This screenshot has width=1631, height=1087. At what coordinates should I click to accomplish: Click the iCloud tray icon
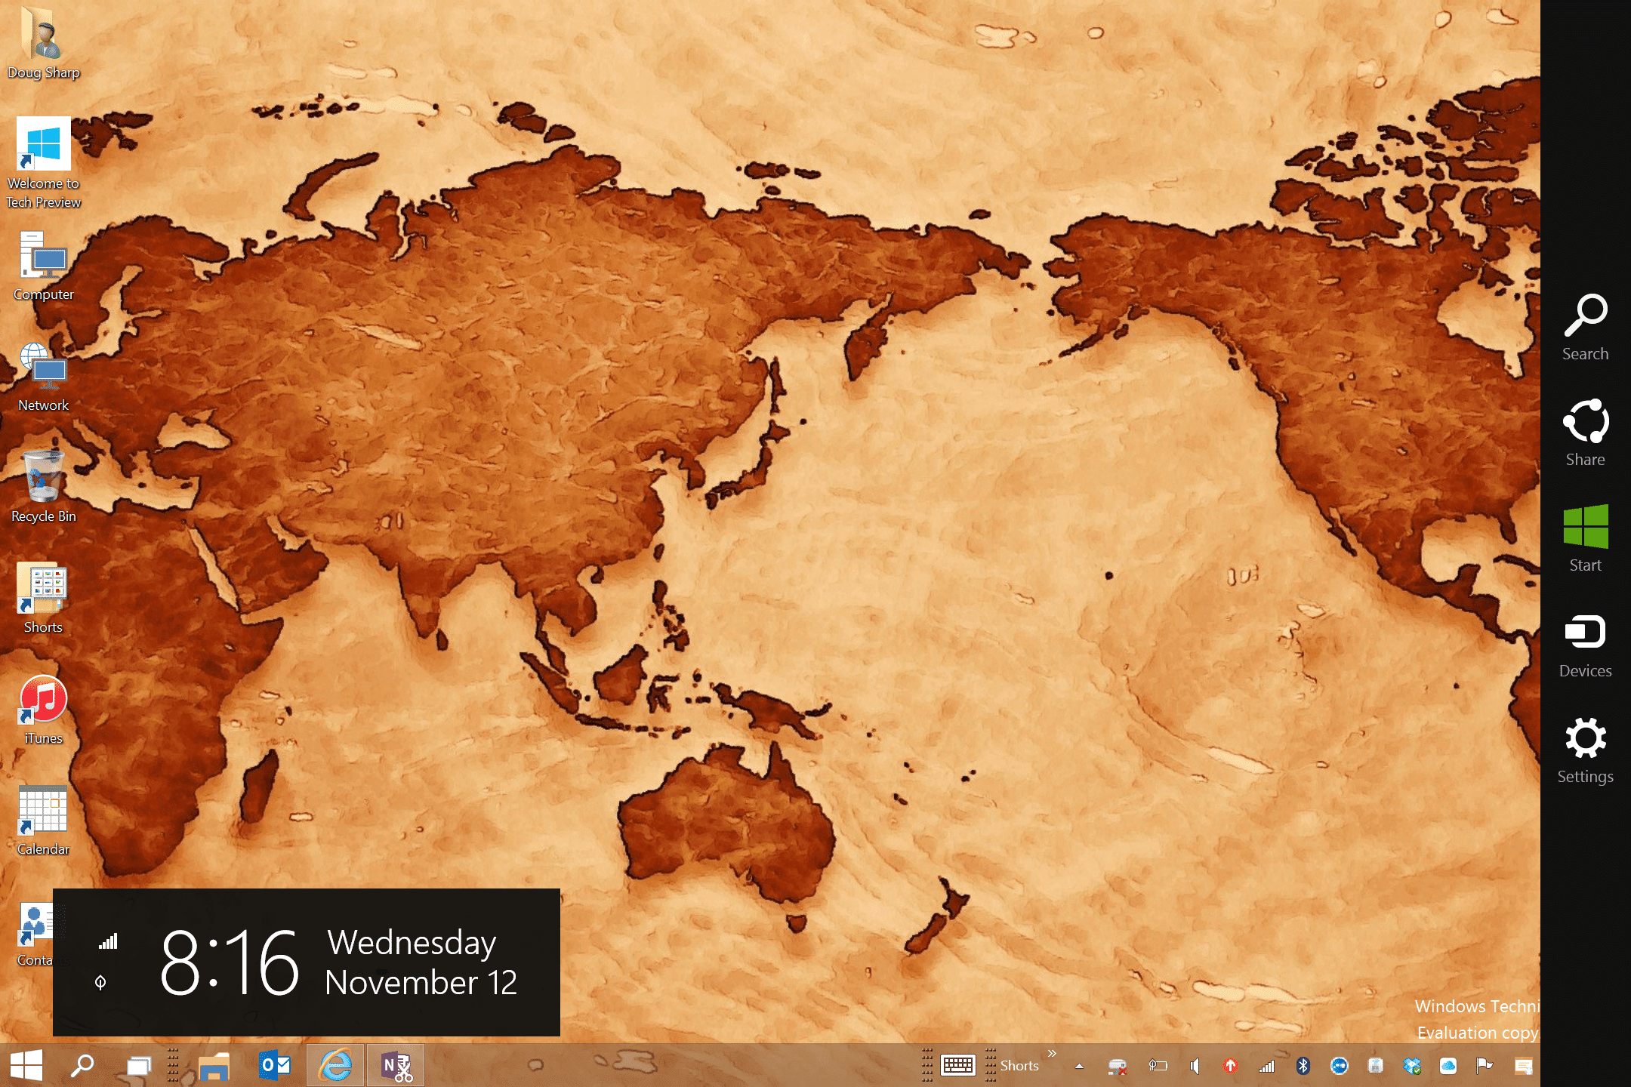pos(1448,1065)
